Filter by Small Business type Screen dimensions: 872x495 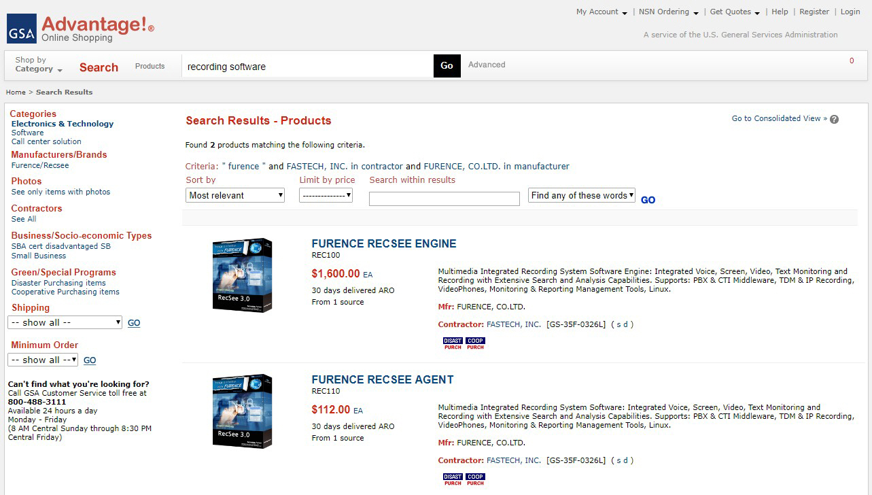39,256
